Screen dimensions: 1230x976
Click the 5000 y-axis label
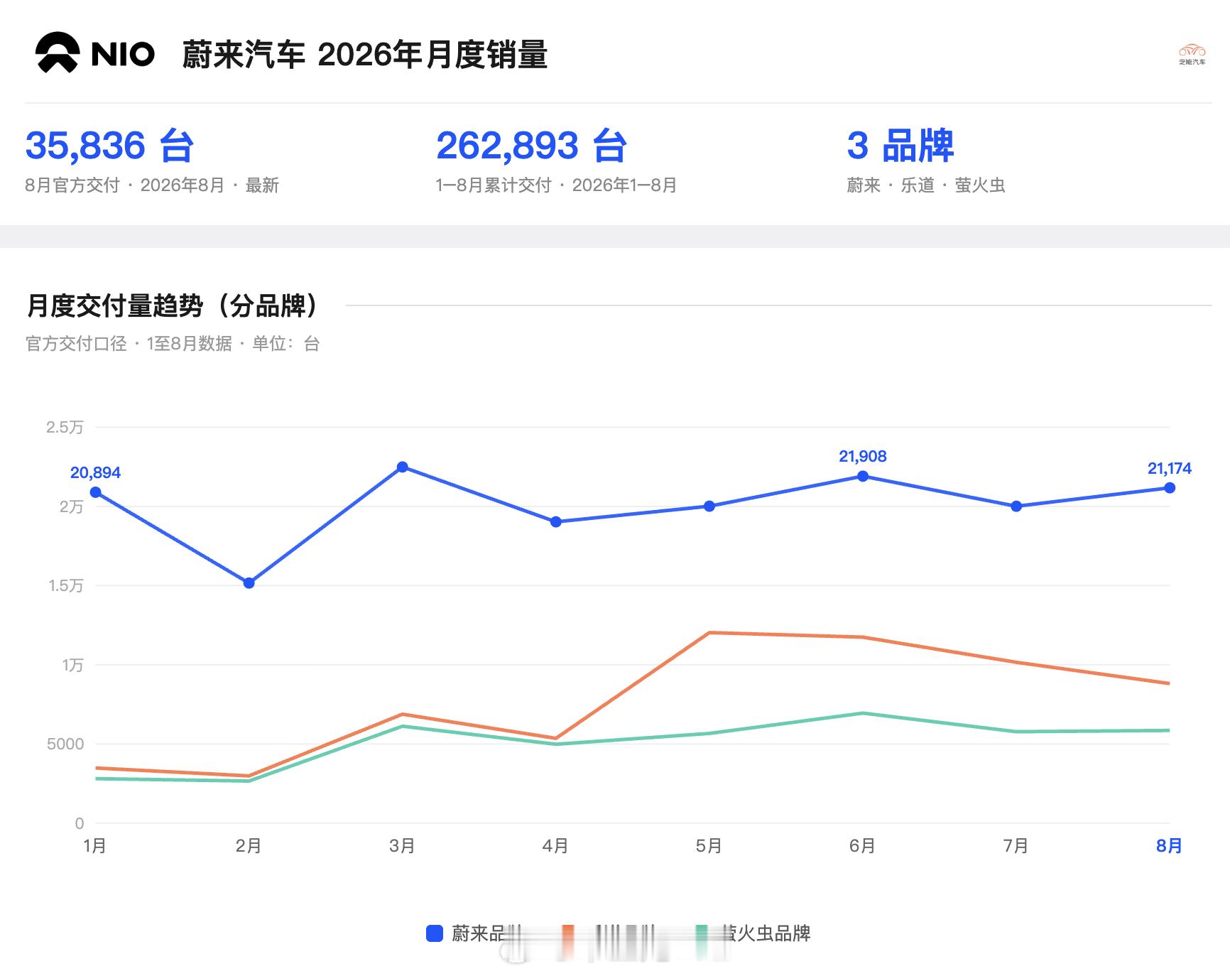pos(65,744)
